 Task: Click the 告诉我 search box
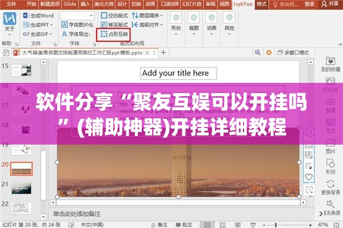(285, 4)
